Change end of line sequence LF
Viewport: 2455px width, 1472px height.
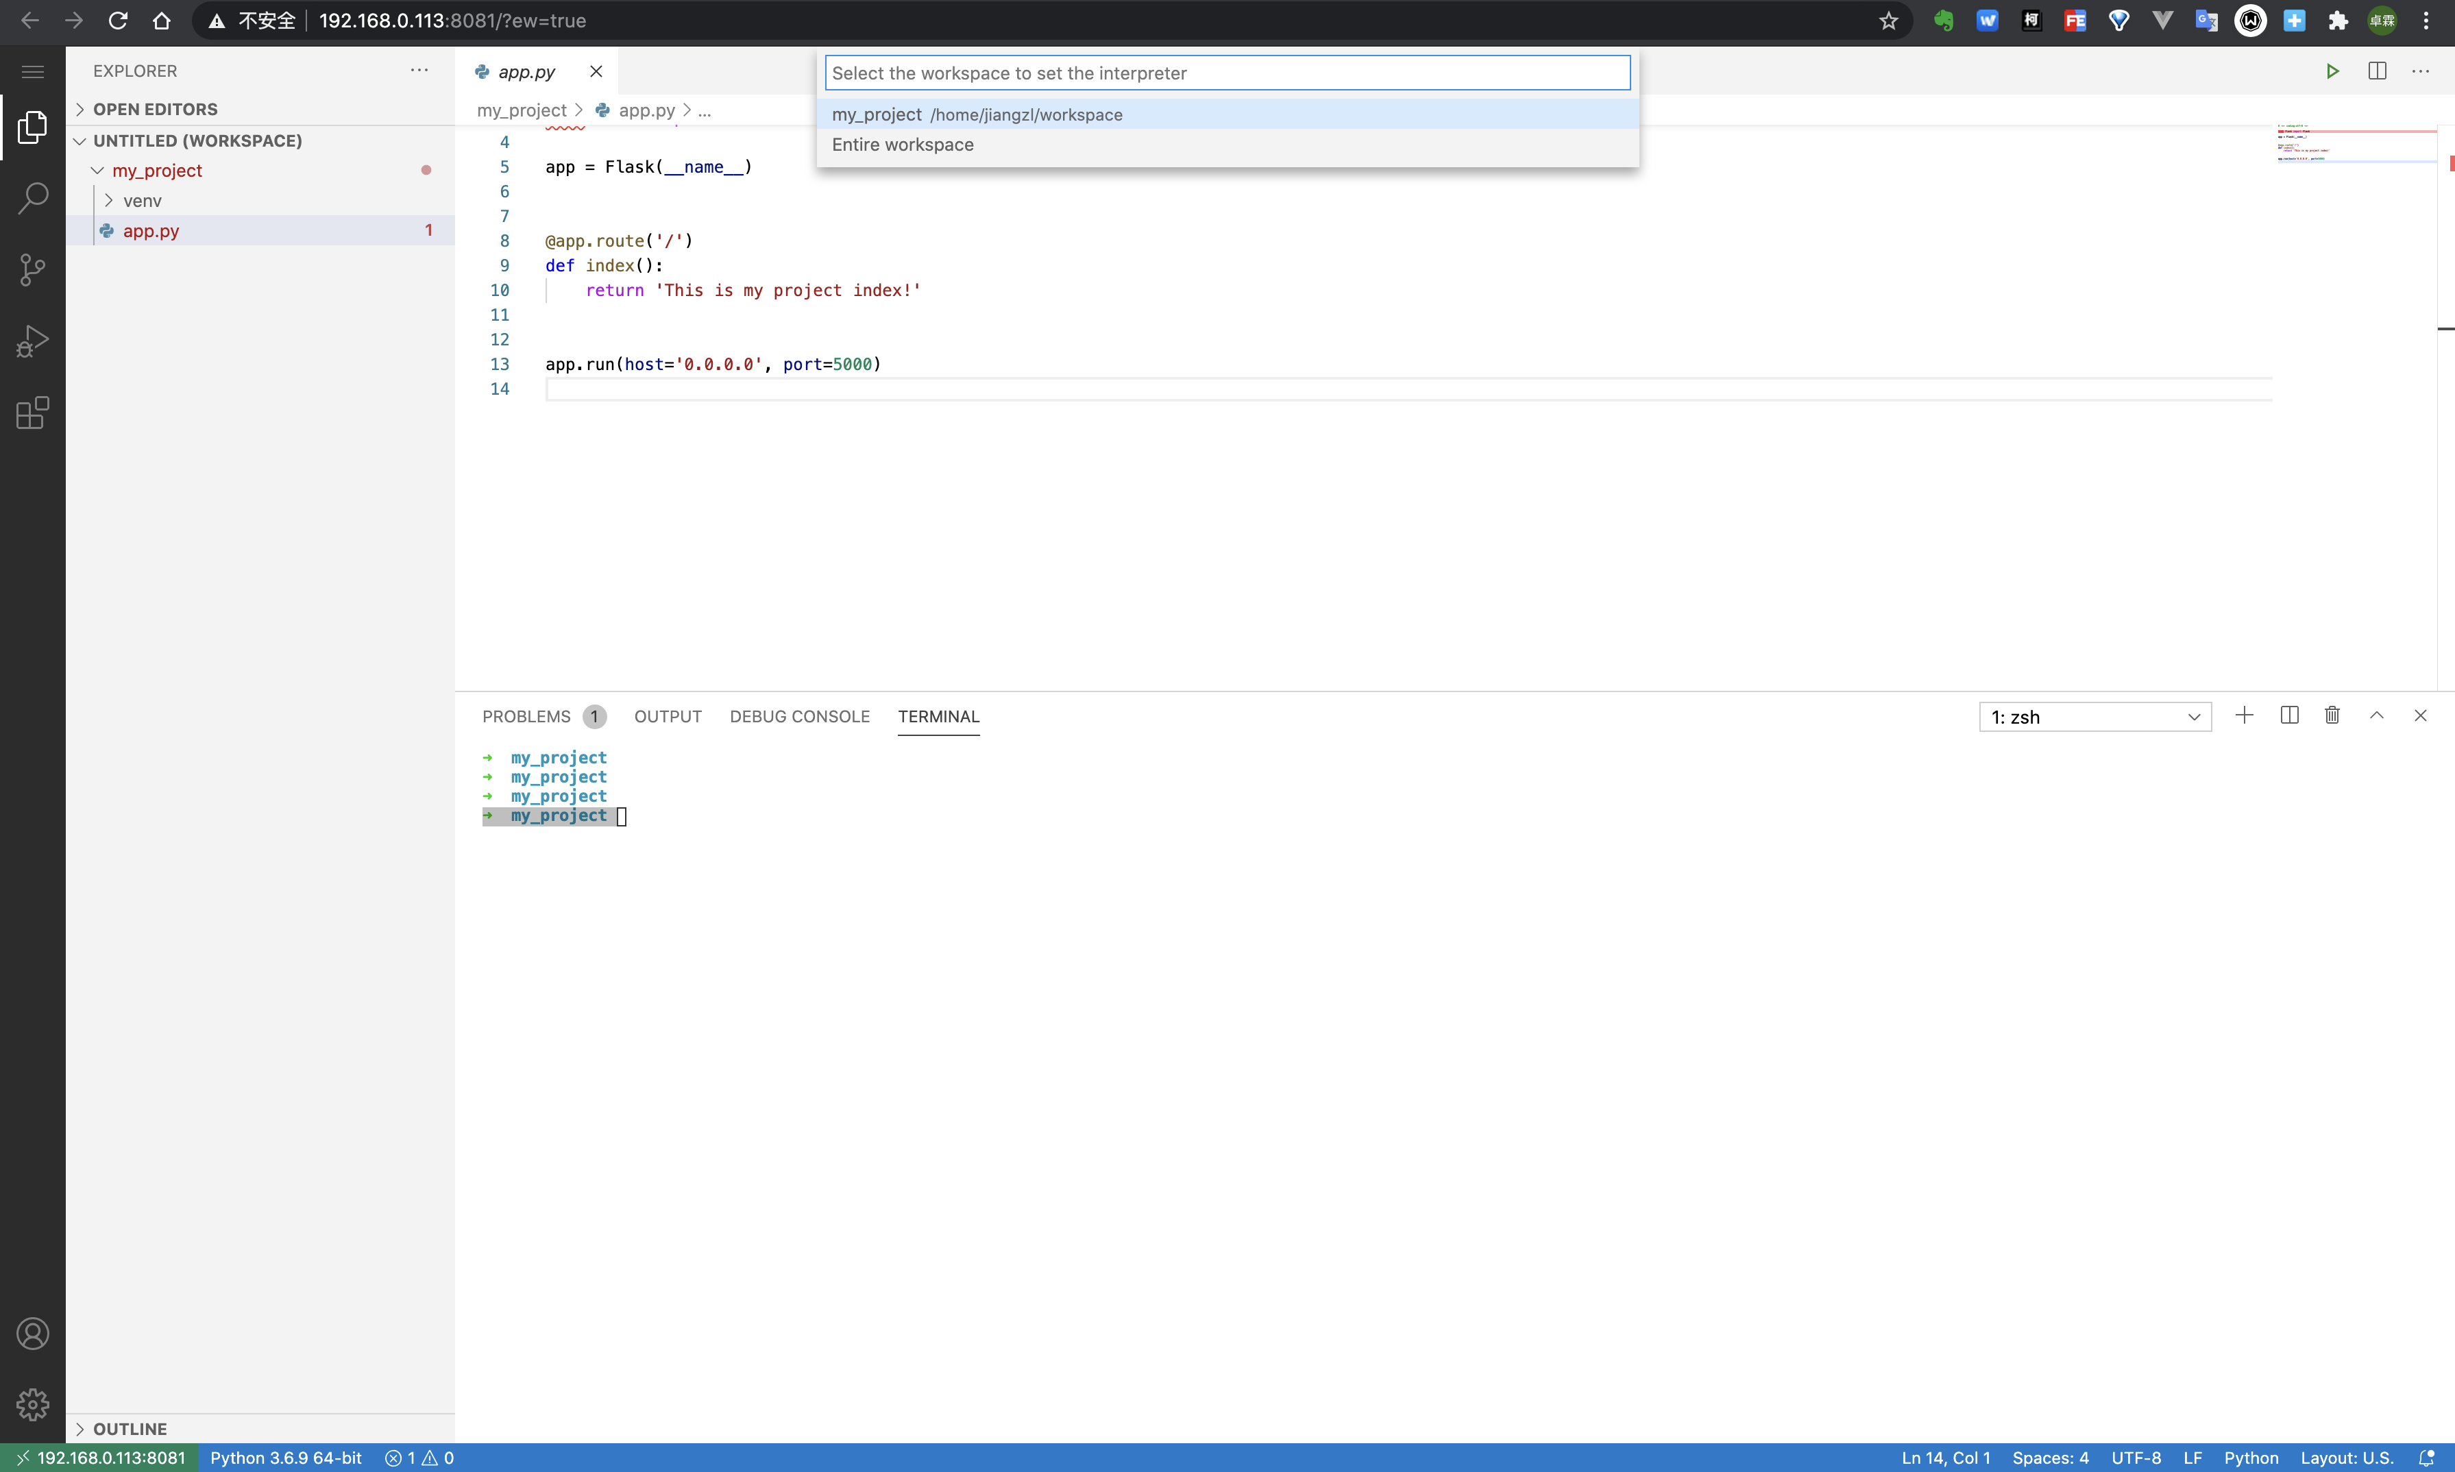[2192, 1458]
